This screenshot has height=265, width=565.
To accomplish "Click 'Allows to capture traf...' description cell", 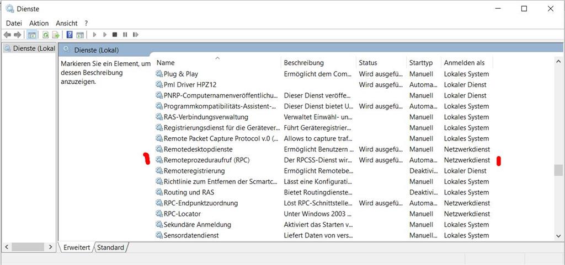I will tap(318, 138).
